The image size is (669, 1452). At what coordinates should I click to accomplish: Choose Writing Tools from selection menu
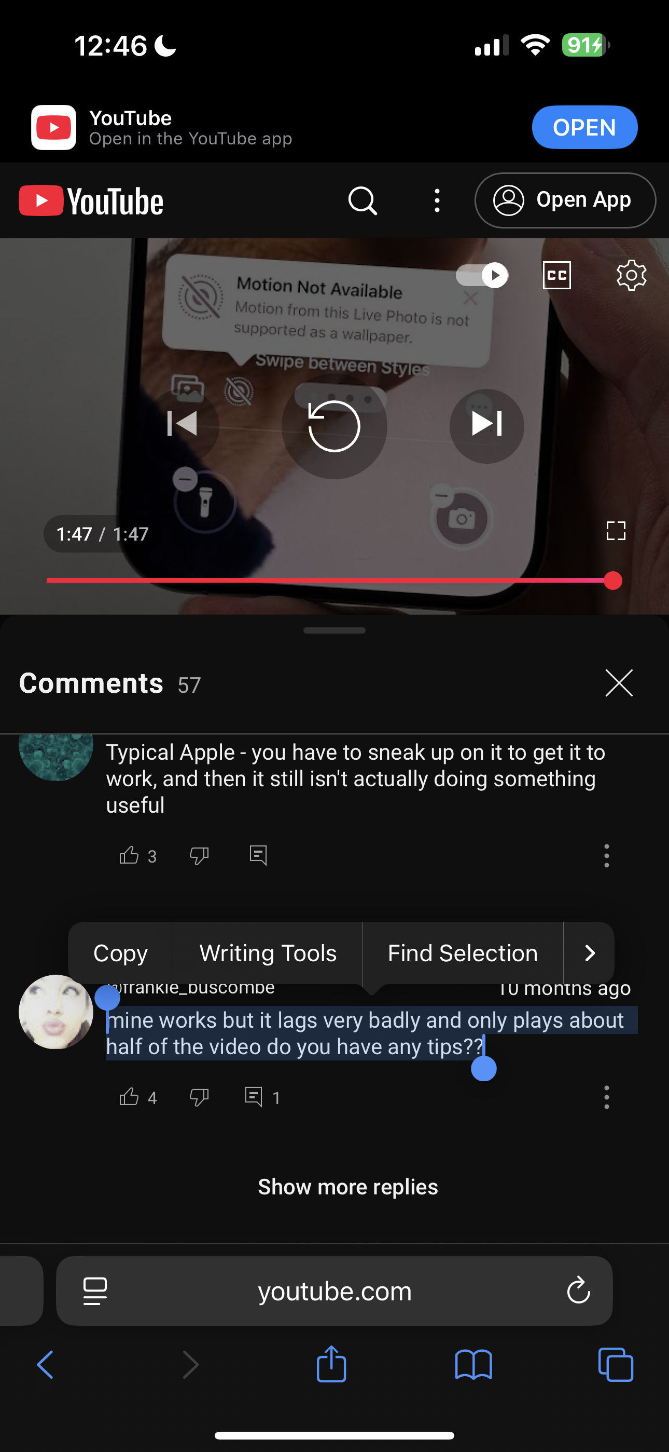(x=268, y=953)
